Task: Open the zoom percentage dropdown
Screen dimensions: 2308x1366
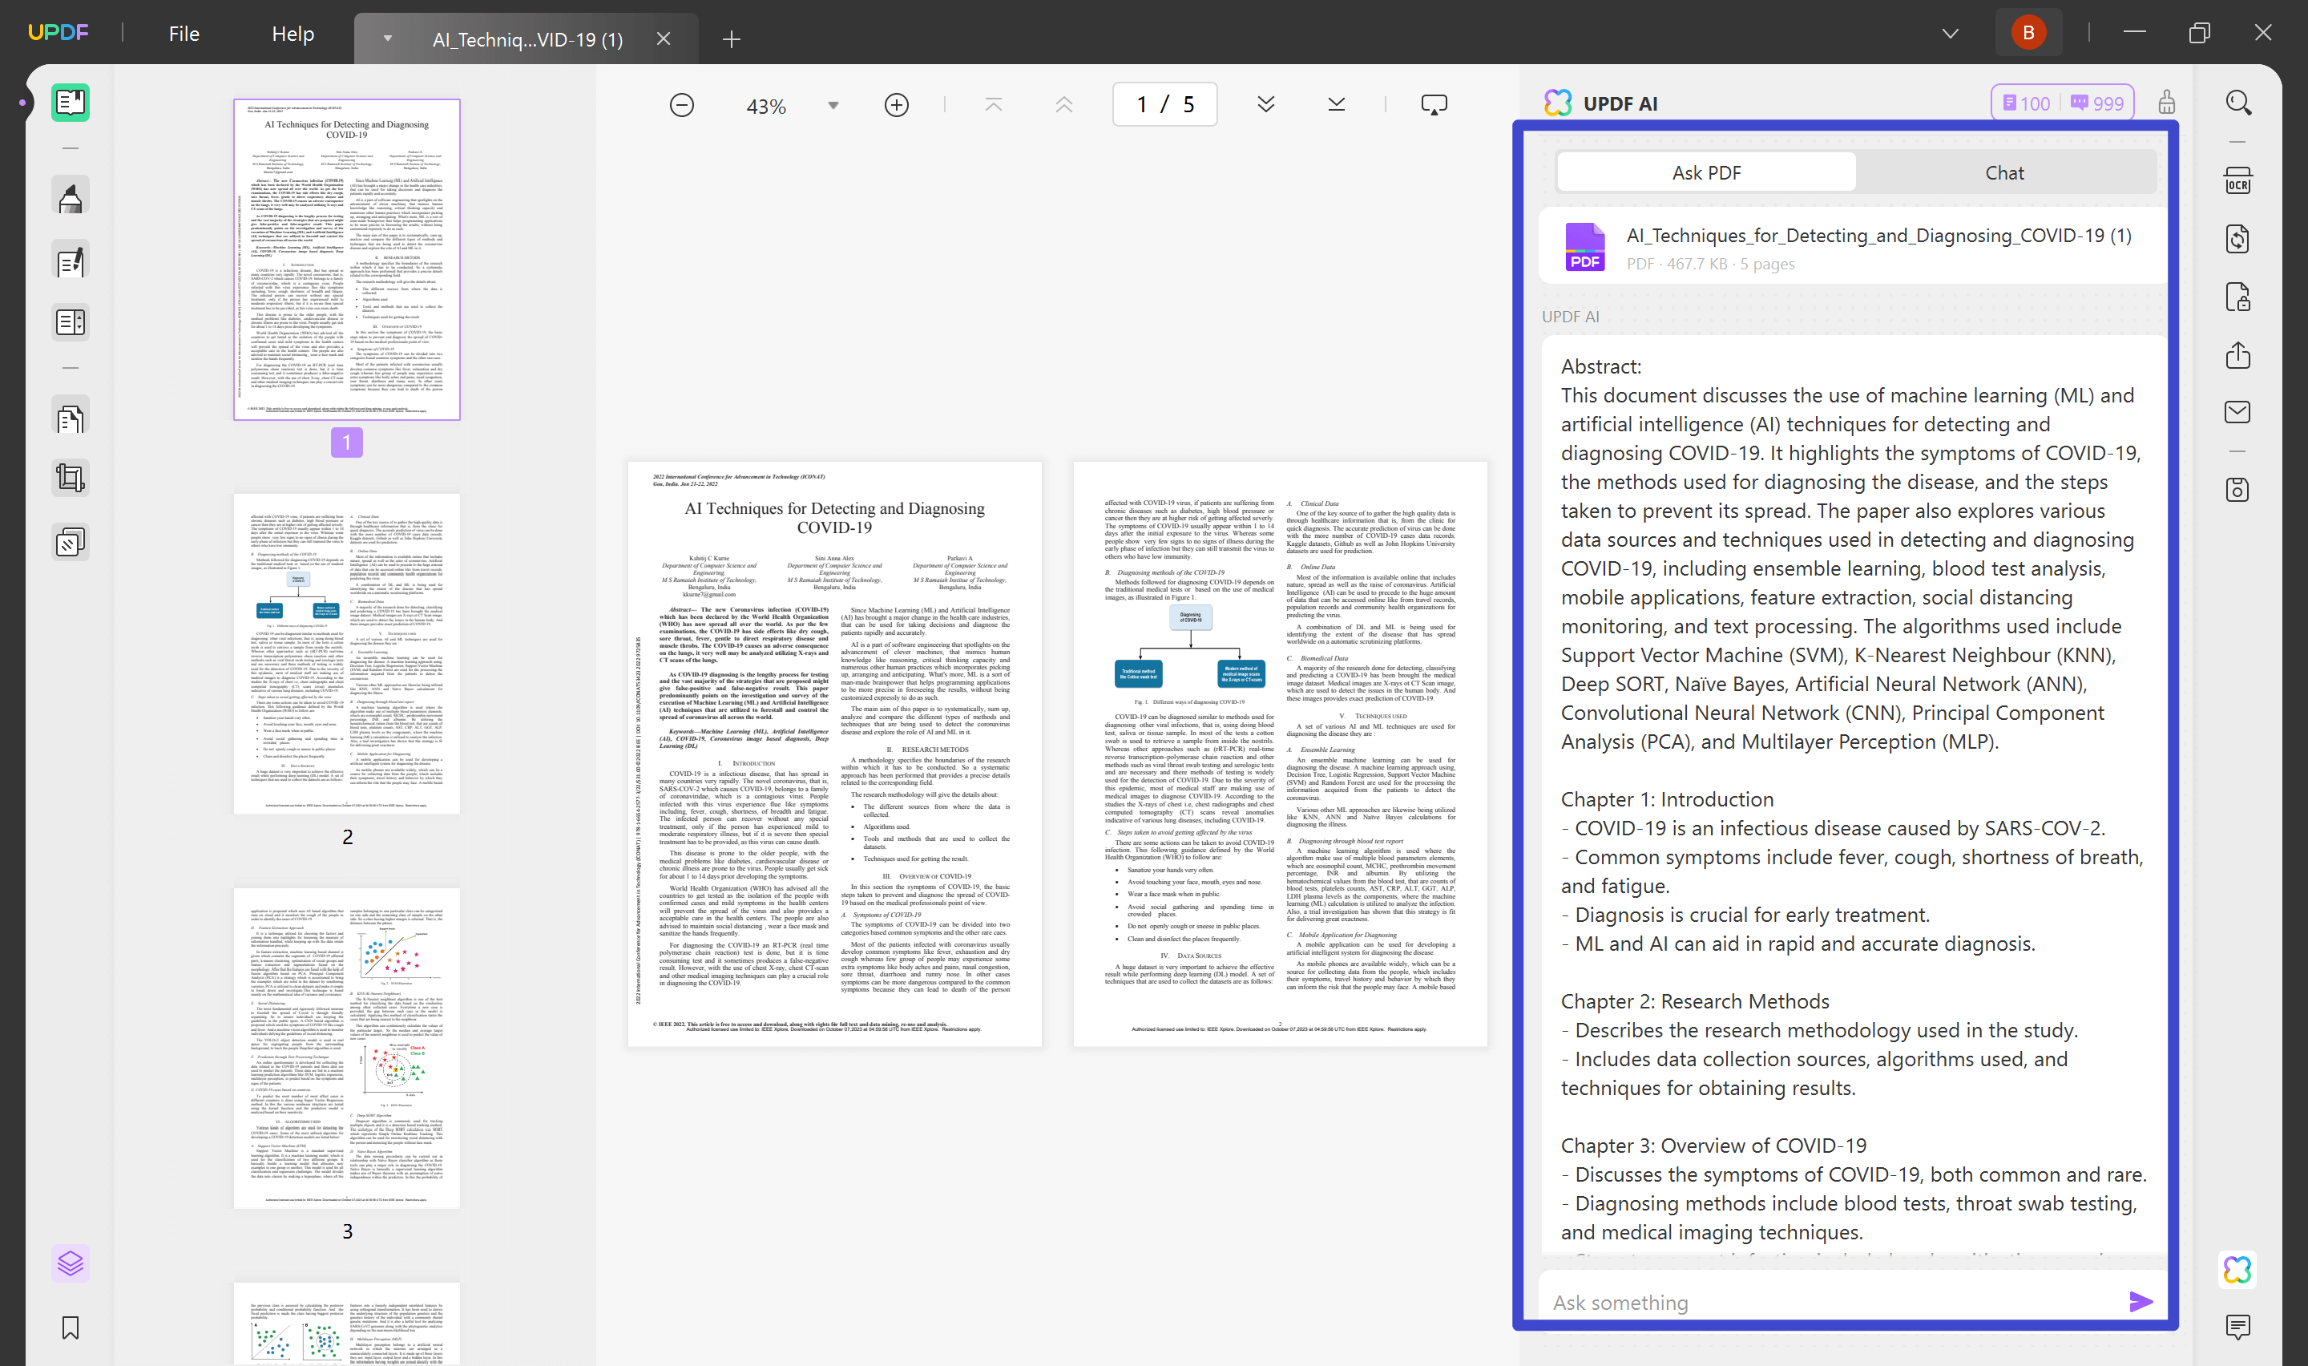Action: pos(833,105)
